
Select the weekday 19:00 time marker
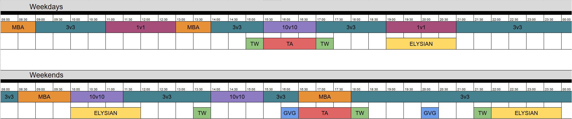pos(391,19)
